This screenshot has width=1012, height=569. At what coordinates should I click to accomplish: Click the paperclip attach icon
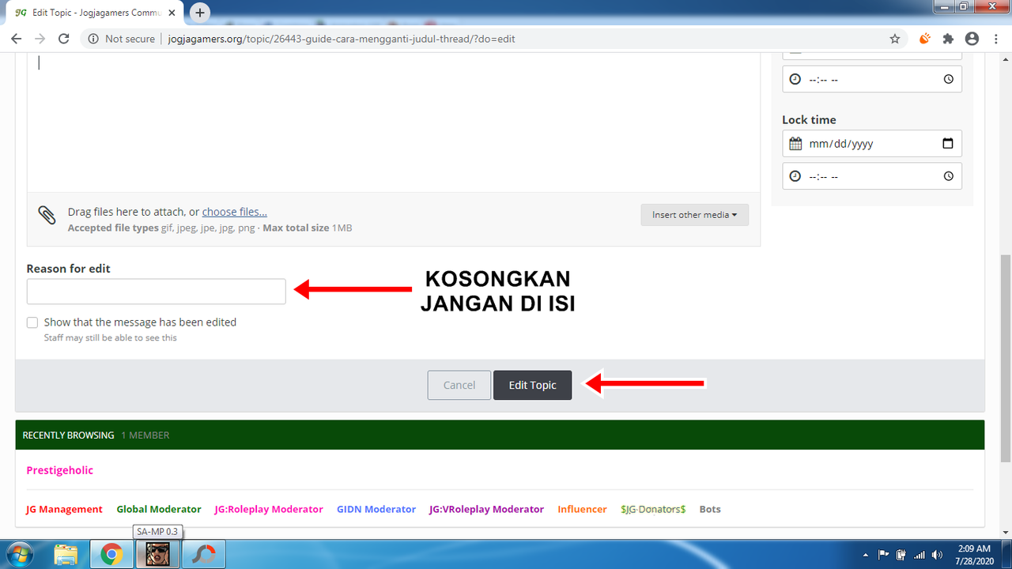coord(47,214)
